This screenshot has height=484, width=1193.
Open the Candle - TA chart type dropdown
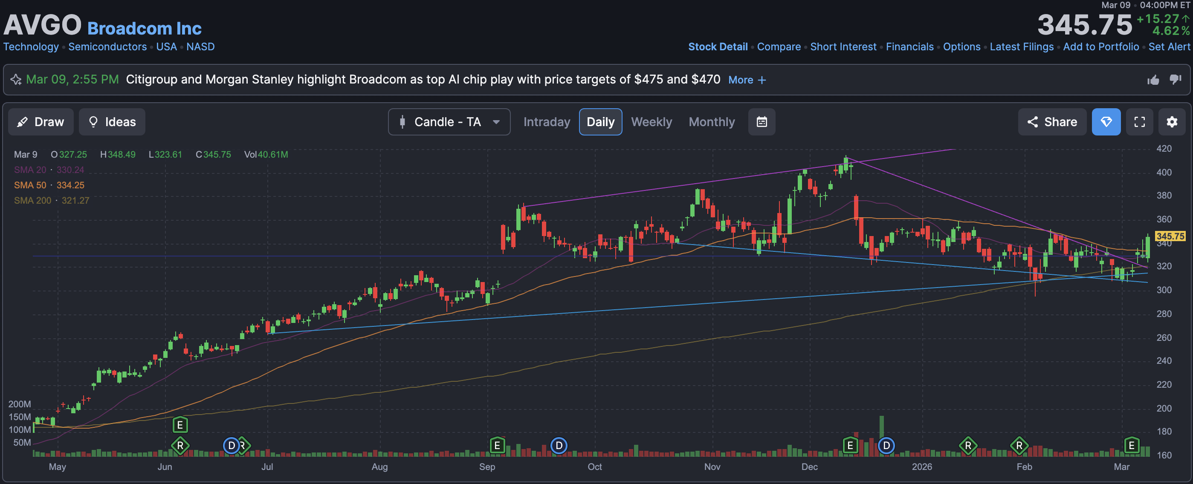pos(449,122)
